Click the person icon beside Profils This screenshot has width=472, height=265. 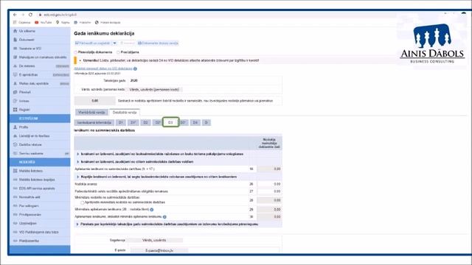tap(15, 127)
